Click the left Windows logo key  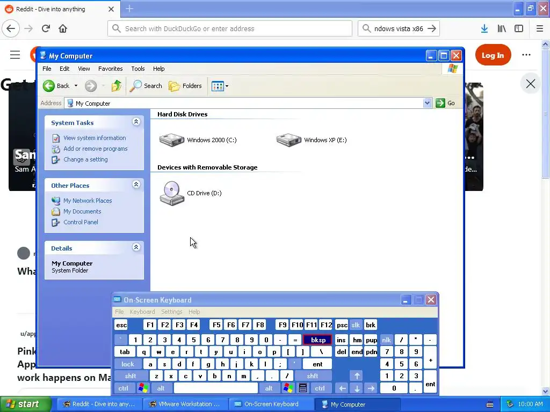coord(143,388)
